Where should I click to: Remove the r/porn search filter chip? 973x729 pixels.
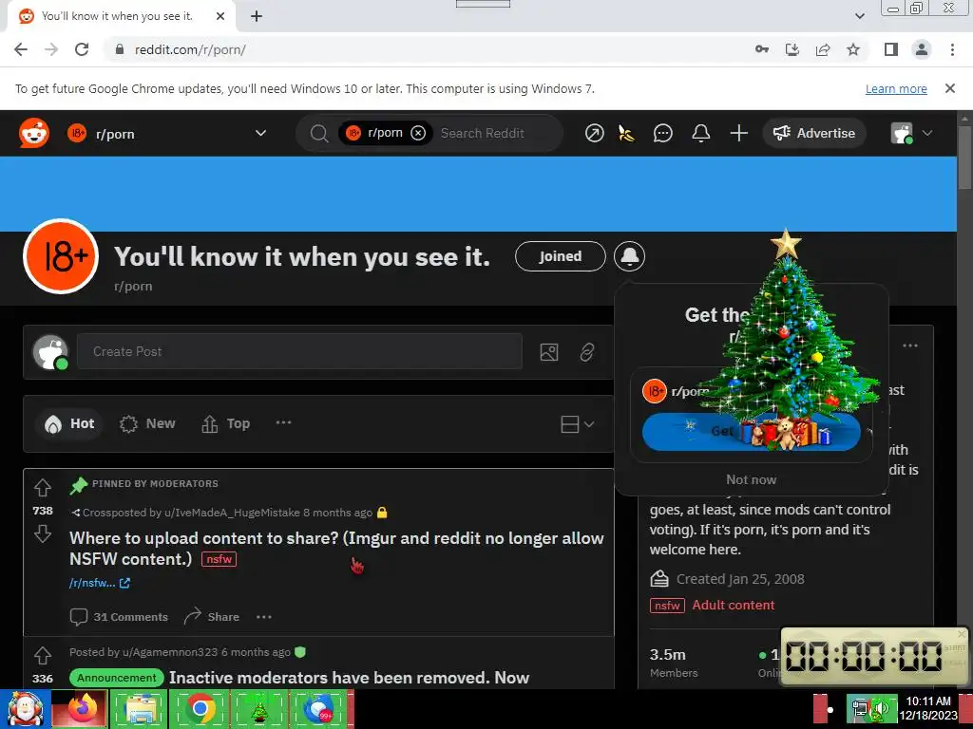coord(418,133)
